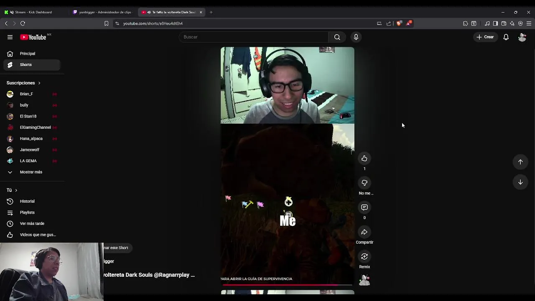The image size is (535, 301).
Task: Go to the next Short arrow
Action: coord(520,182)
